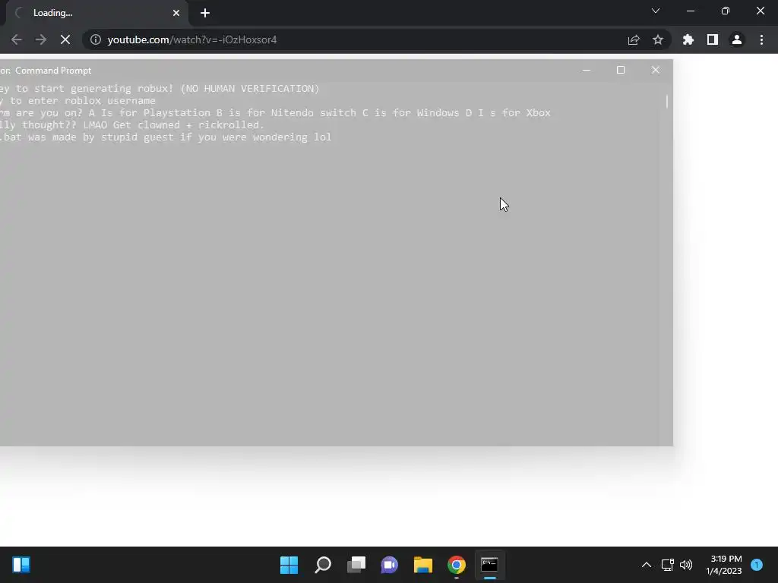Click the "NO HUMAN VERIFICATION" line
The width and height of the screenshot is (778, 583).
point(160,89)
